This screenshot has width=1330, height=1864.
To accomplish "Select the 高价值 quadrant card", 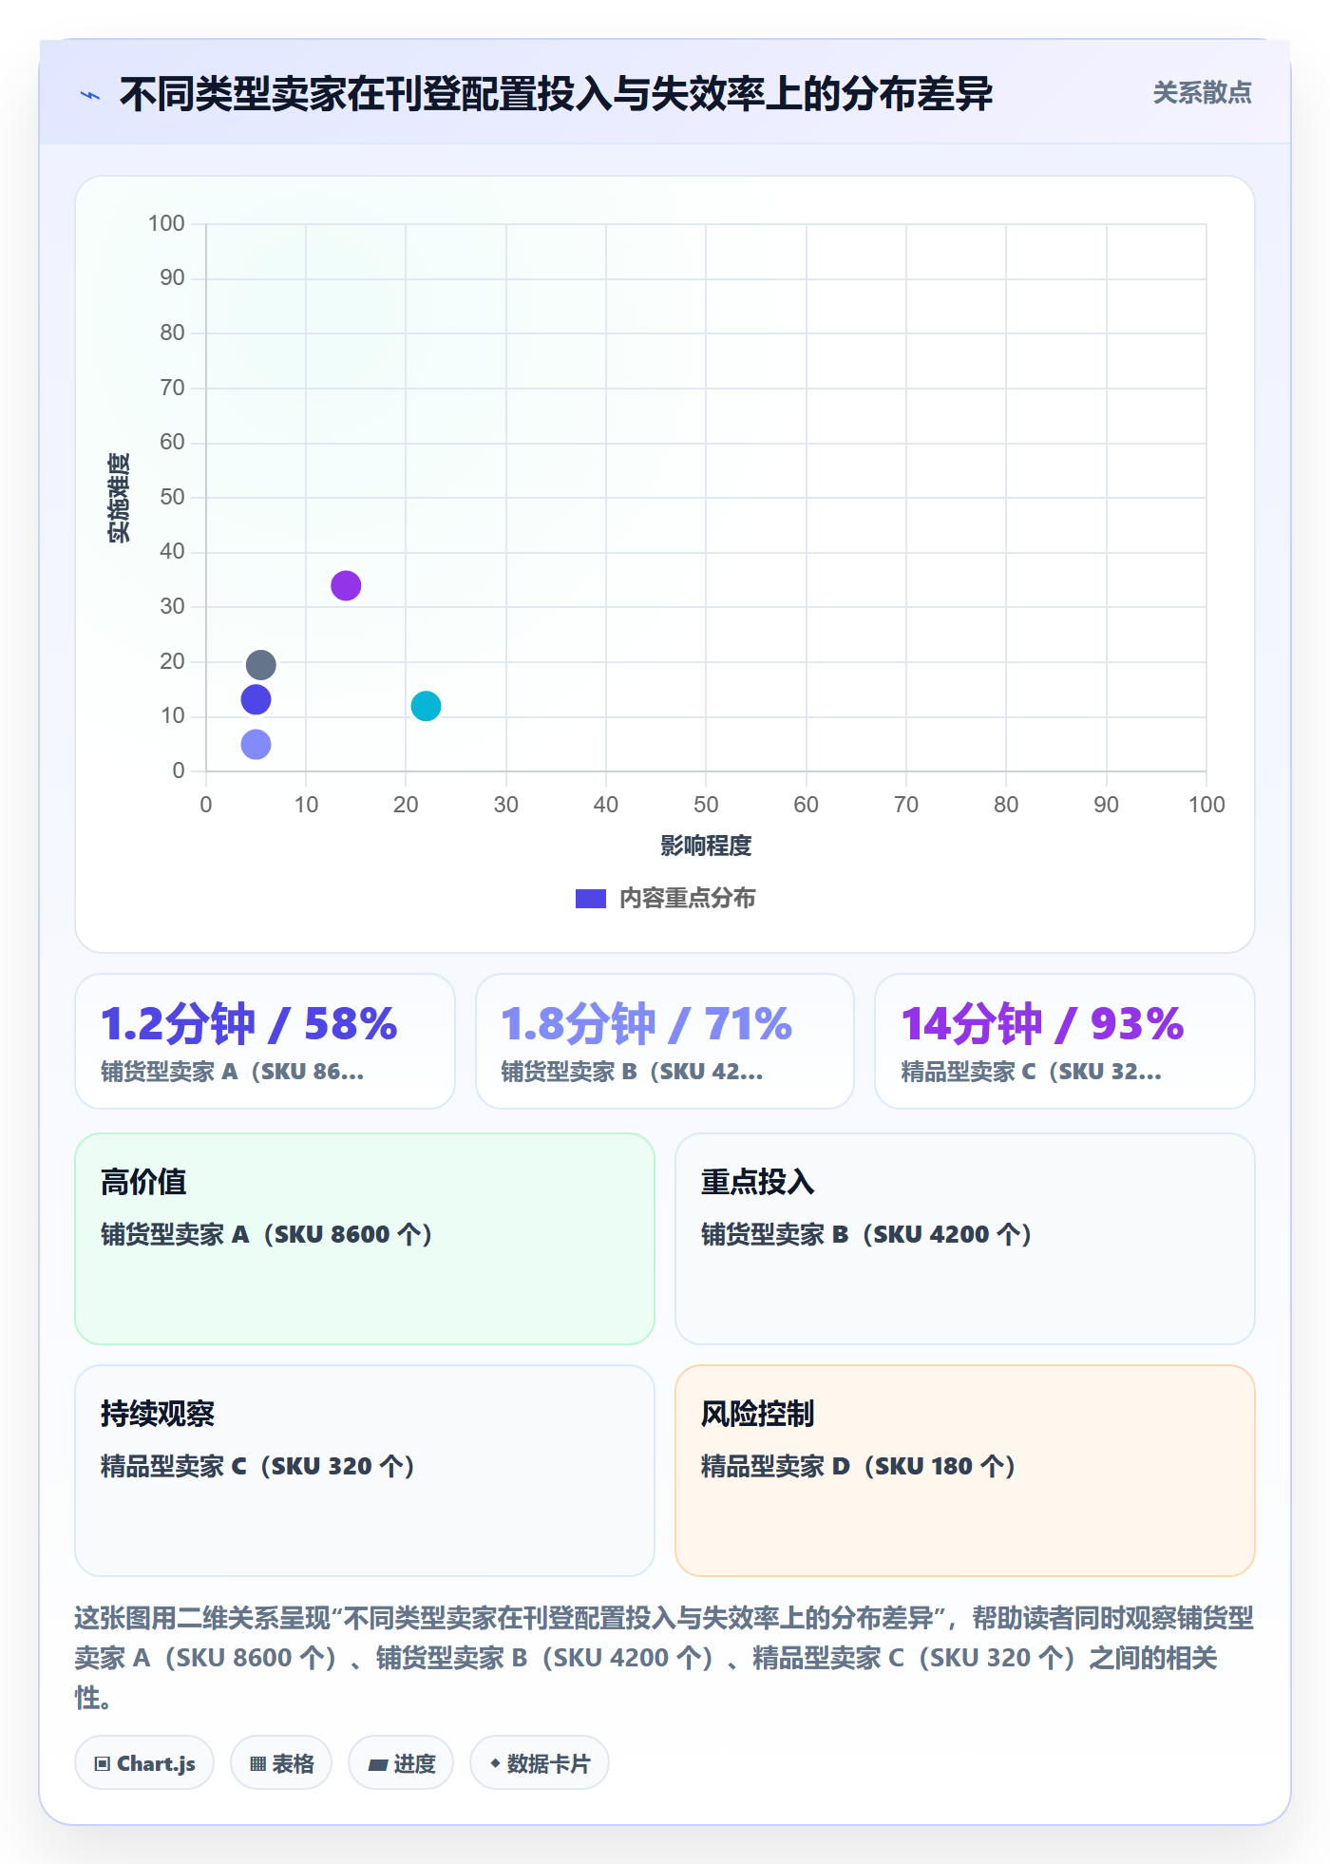I will [x=365, y=1239].
